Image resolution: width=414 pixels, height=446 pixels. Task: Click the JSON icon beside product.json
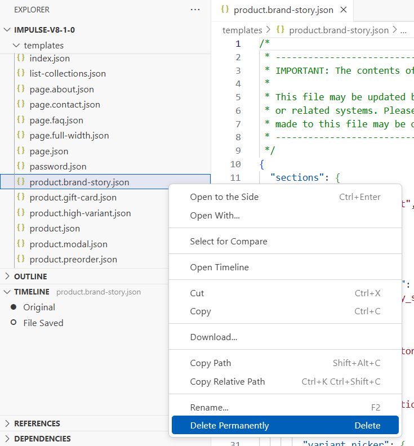click(x=21, y=228)
